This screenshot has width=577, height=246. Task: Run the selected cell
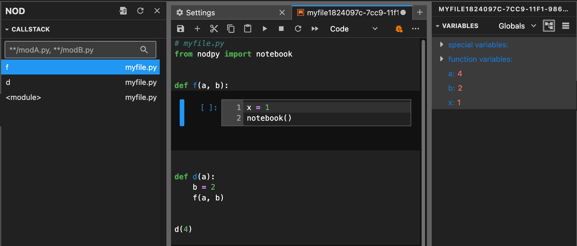point(264,29)
